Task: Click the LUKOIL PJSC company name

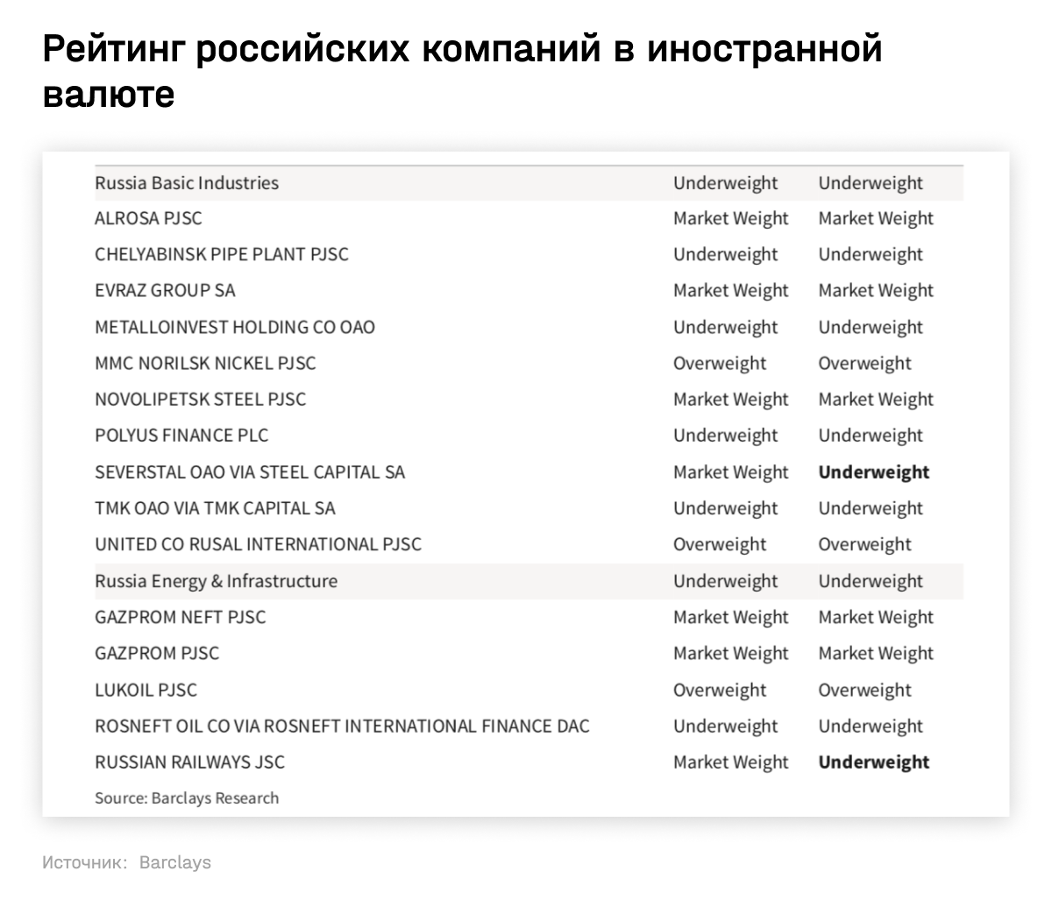Action: tap(146, 690)
